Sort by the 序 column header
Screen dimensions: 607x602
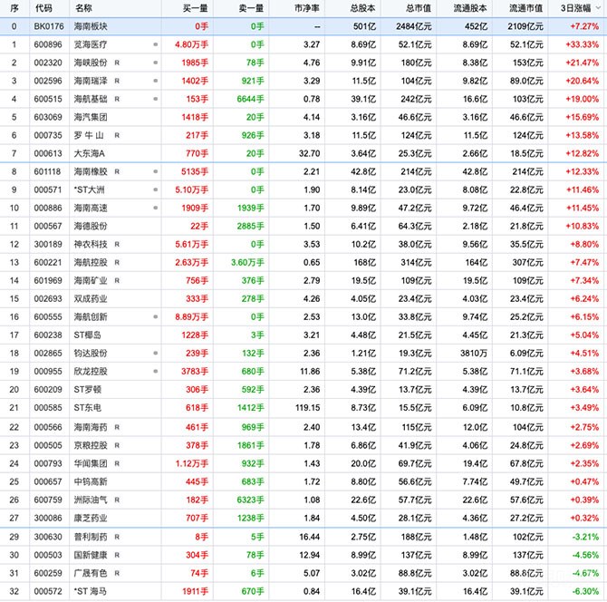pyautogui.click(x=14, y=8)
